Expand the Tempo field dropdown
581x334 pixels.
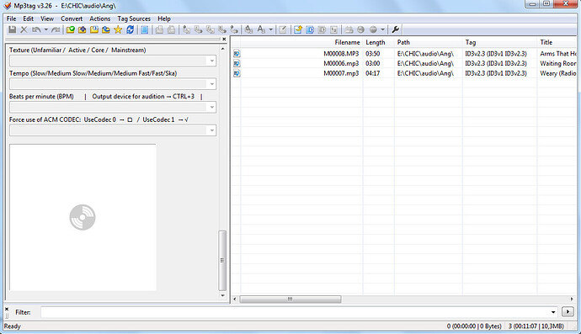click(212, 84)
